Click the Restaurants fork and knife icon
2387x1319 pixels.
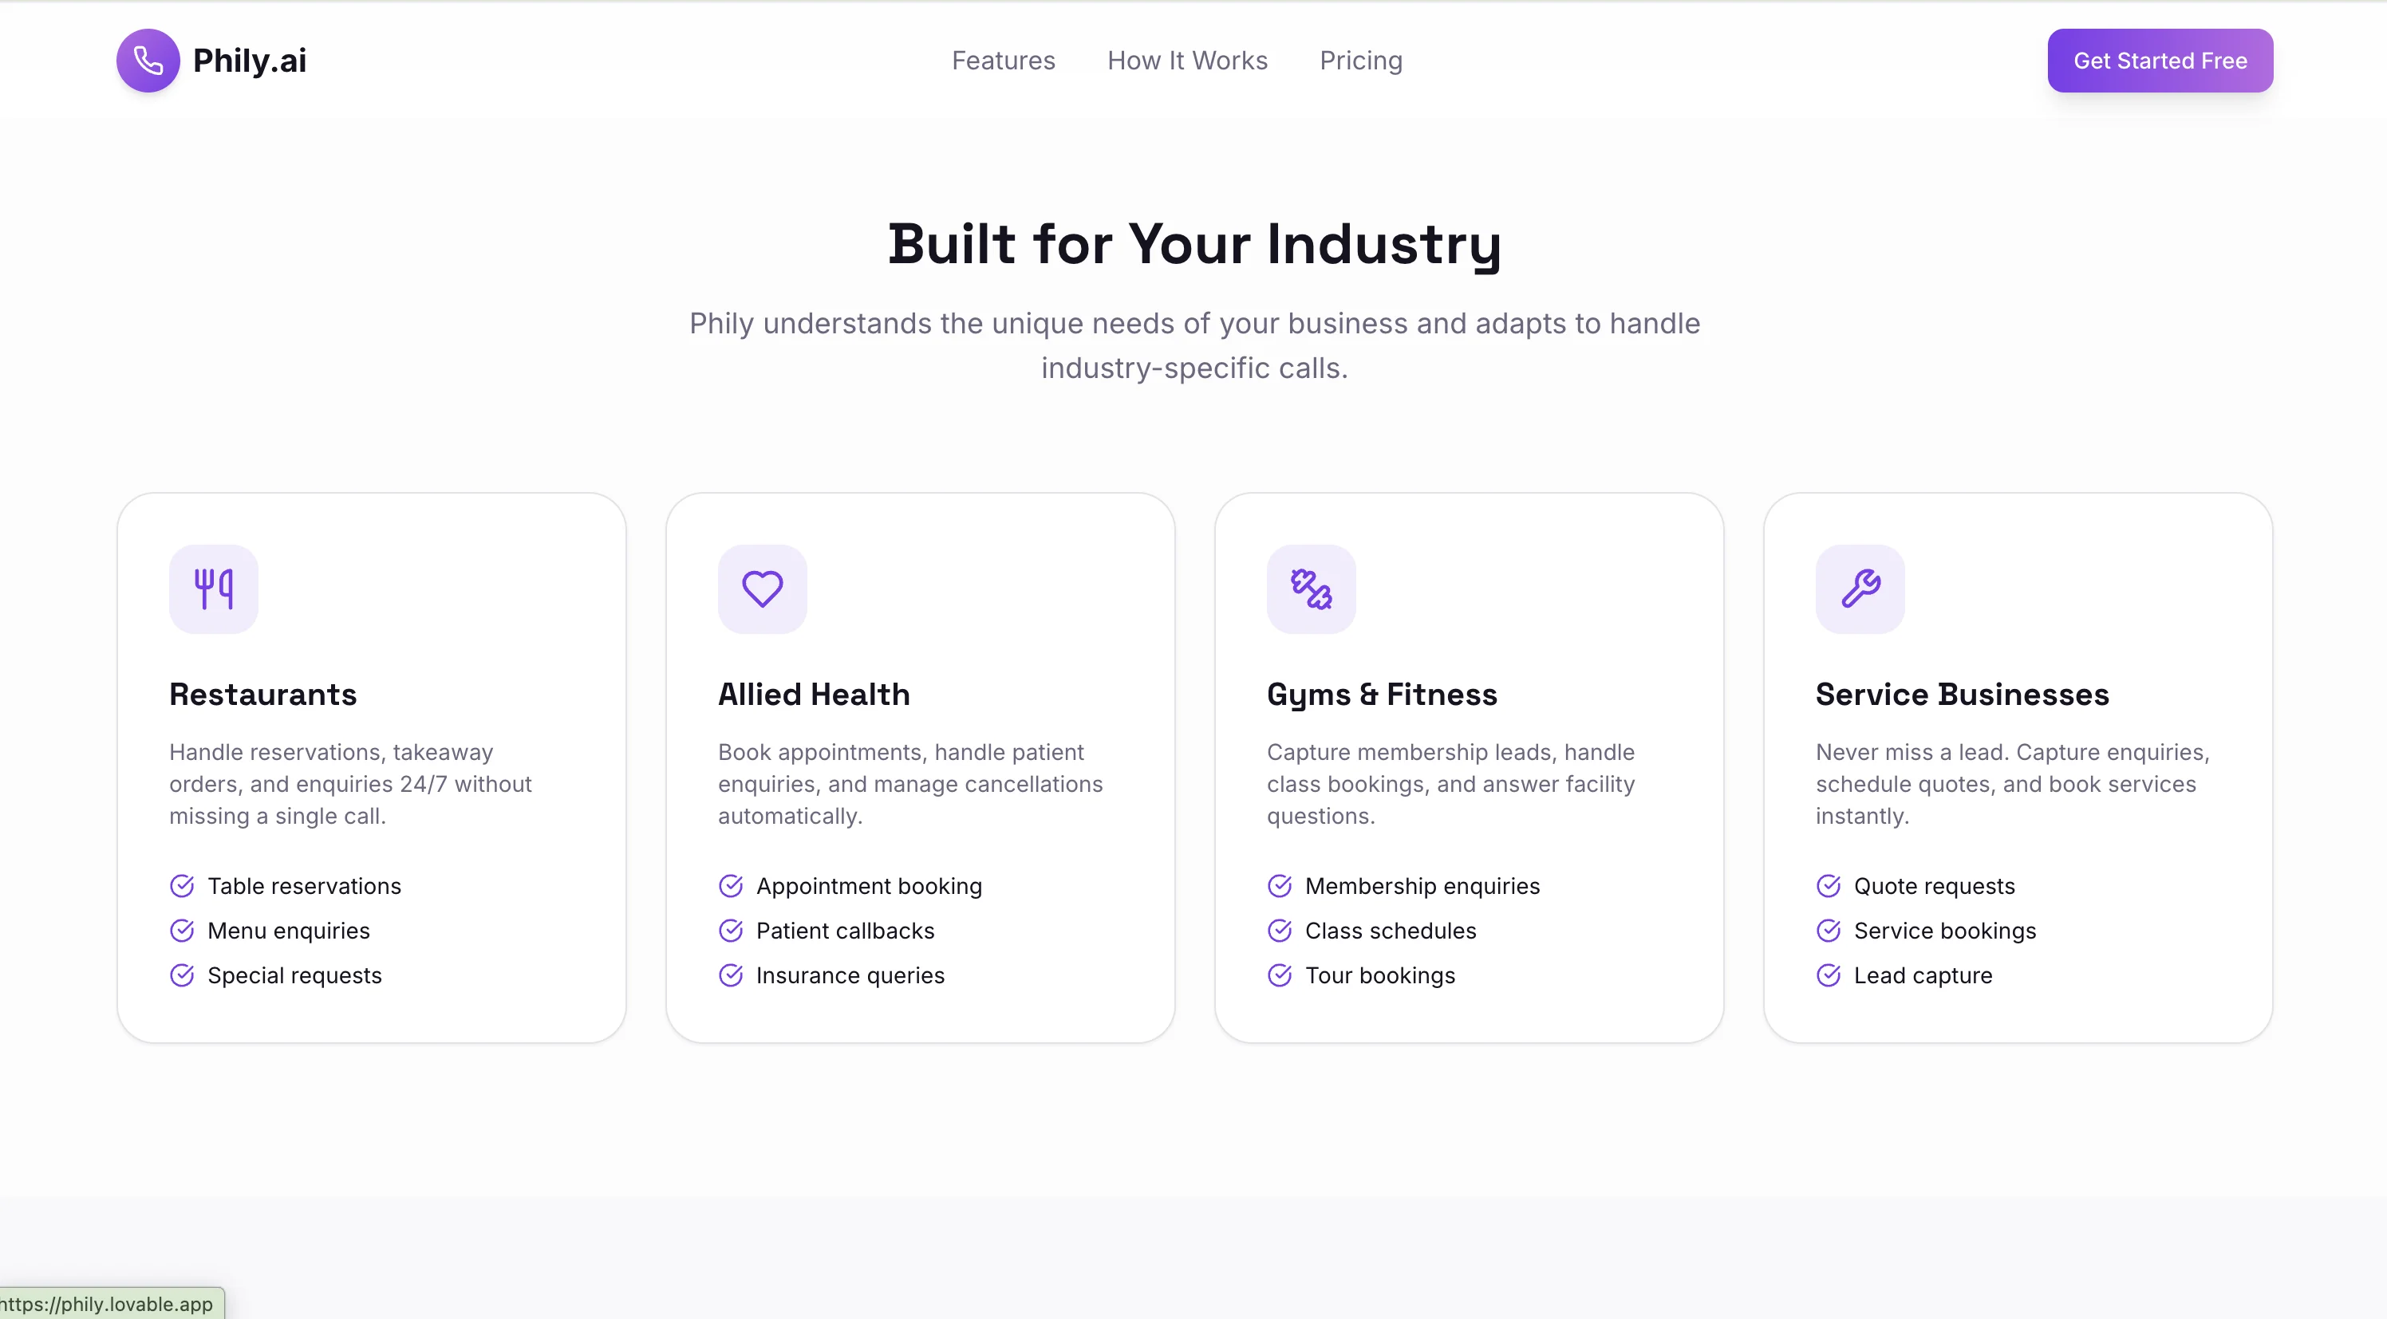[213, 589]
